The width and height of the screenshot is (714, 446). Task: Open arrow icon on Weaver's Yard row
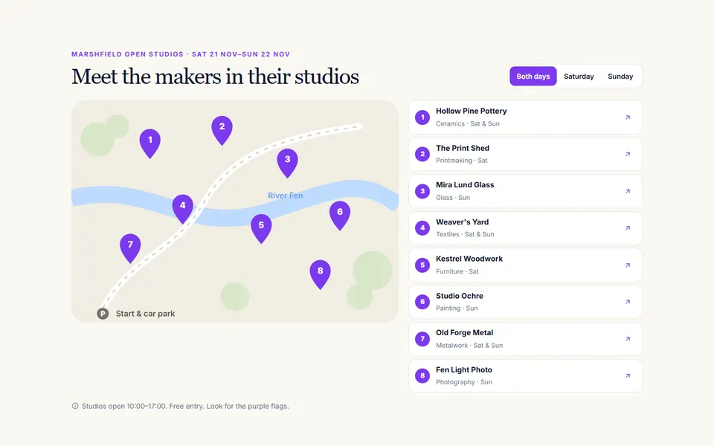(628, 228)
